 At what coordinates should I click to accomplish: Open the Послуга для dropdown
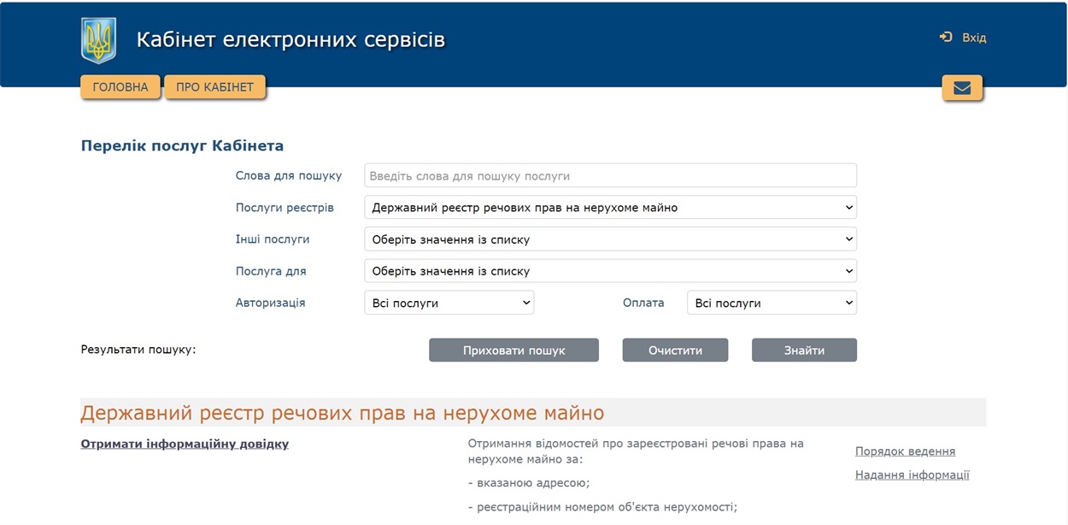pyautogui.click(x=610, y=271)
